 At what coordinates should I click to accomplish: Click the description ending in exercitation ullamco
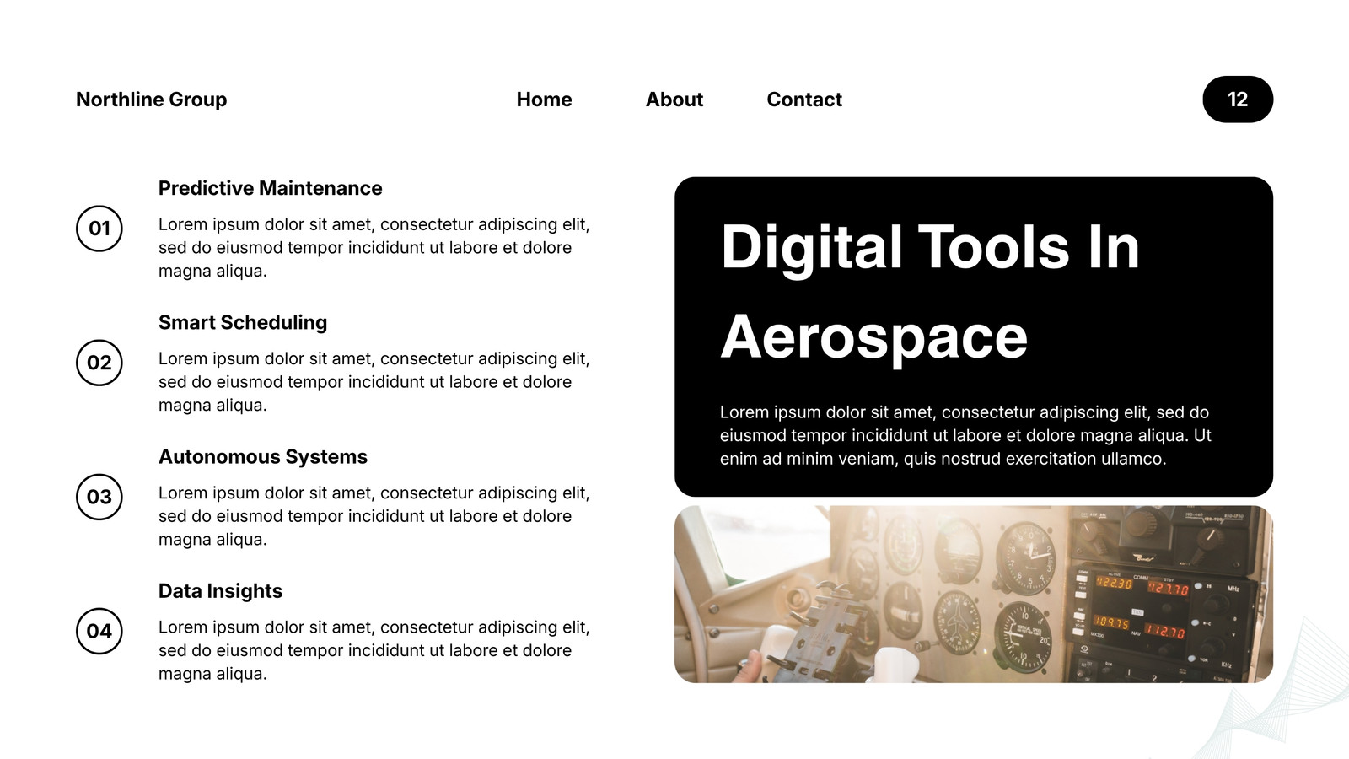[965, 435]
